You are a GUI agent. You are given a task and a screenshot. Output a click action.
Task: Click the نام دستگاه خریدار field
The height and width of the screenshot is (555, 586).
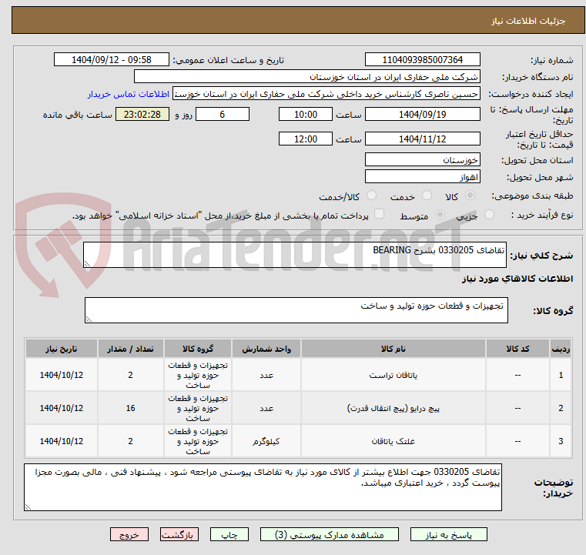(306, 77)
